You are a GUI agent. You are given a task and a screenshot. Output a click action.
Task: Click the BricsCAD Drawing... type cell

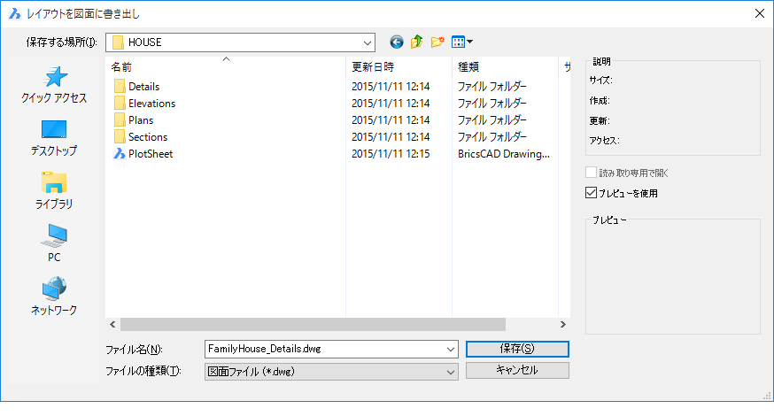click(x=504, y=153)
